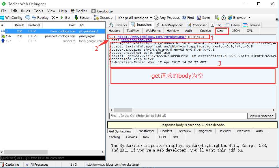Select the request Headers inspector tab
This screenshot has height=168, width=279.
tap(115, 31)
